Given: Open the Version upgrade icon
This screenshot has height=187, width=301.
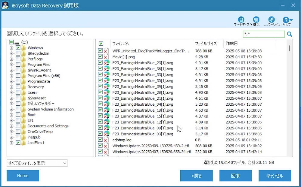Looking at the screenshot, I should (272, 20).
